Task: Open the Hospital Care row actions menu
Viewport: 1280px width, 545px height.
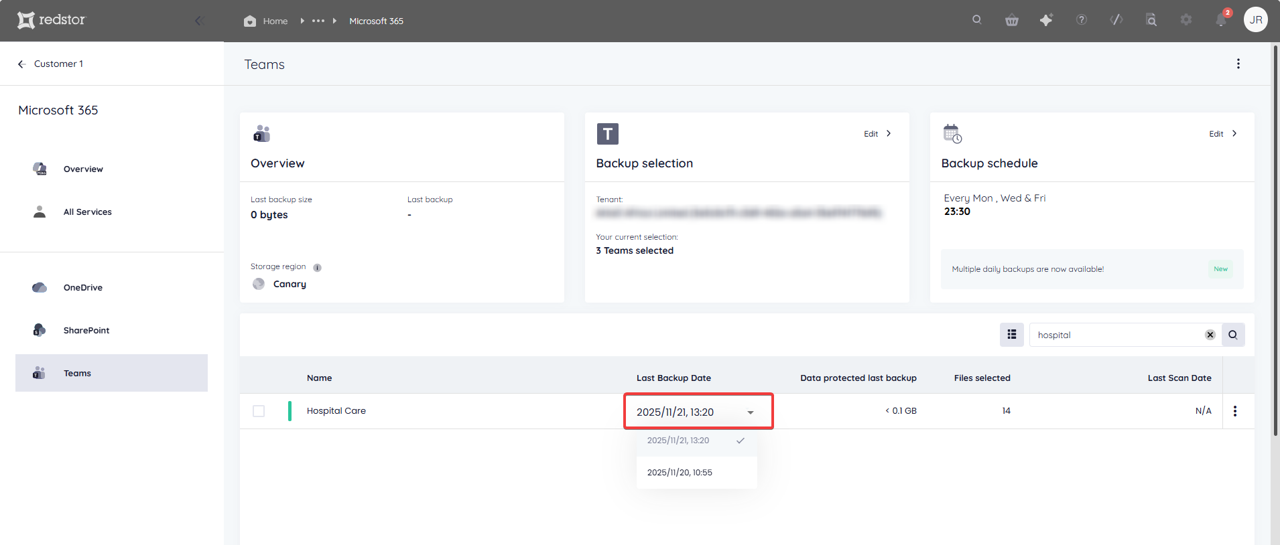Action: point(1235,411)
